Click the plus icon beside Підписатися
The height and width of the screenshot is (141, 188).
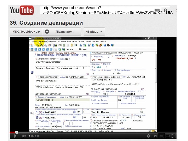[47, 32]
